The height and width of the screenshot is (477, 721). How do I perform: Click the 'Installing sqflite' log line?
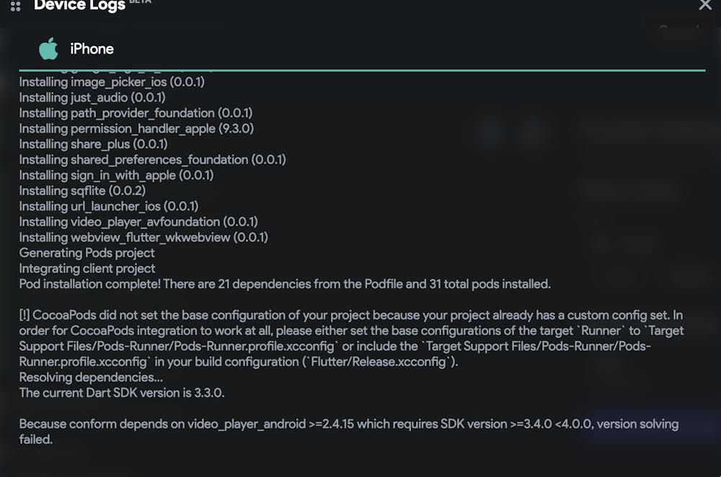click(x=82, y=191)
